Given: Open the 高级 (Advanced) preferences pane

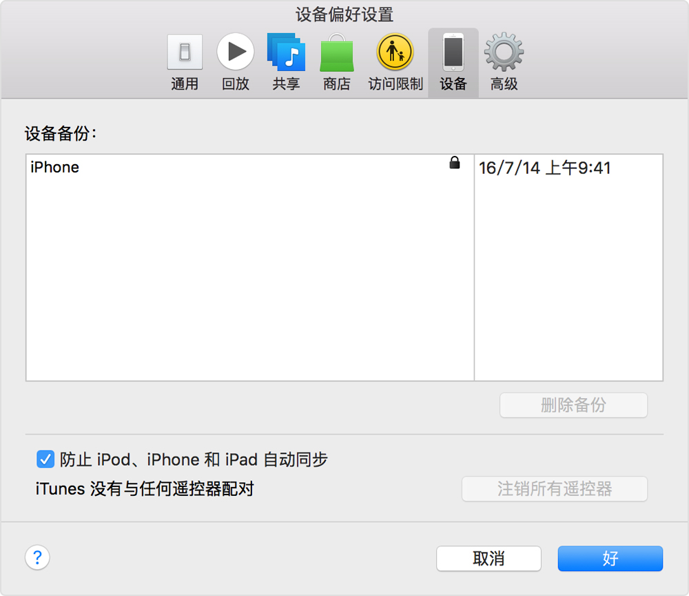Looking at the screenshot, I should pyautogui.click(x=504, y=62).
